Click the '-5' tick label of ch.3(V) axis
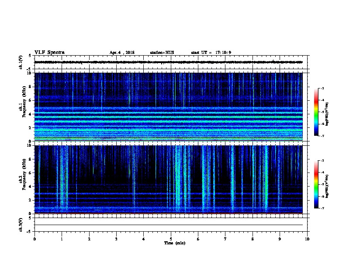 [29, 232]
